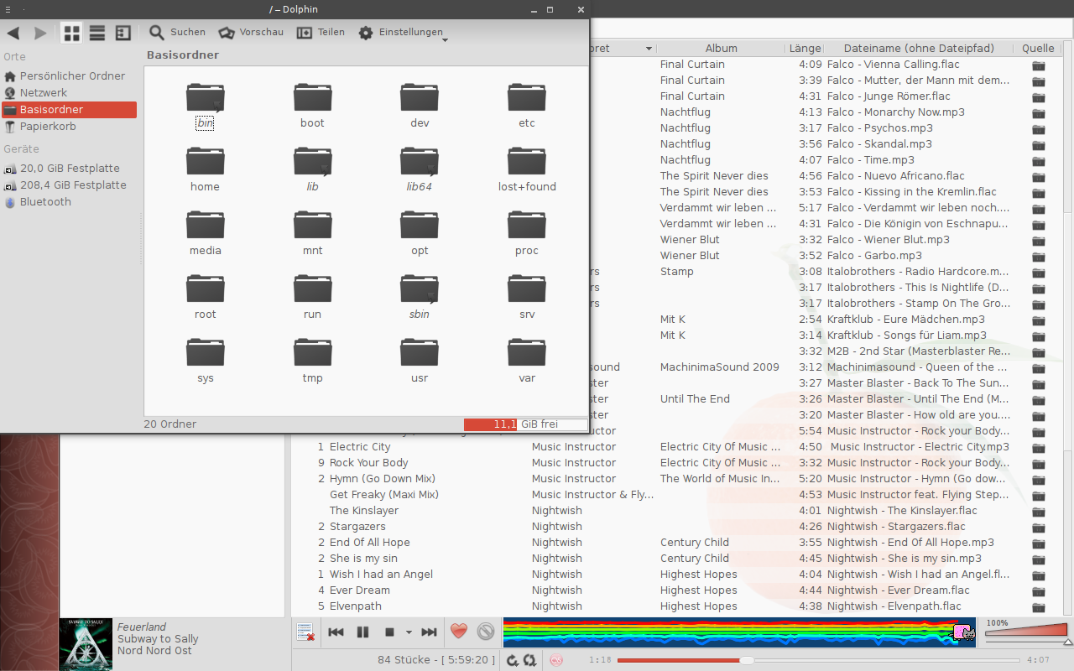Sort by Dateiname (ohne Dateipfad) column

919,49
